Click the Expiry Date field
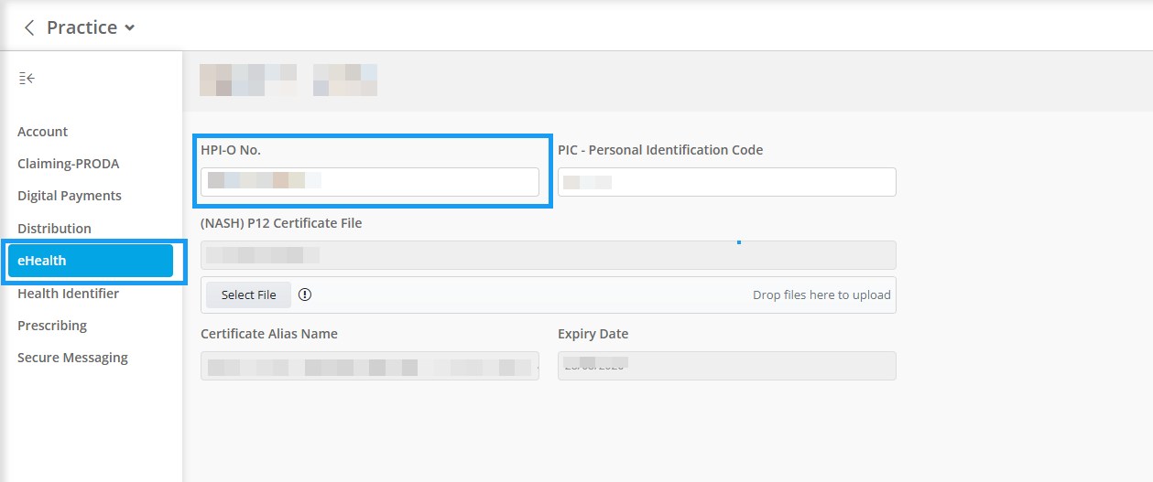This screenshot has width=1153, height=482. tap(727, 366)
